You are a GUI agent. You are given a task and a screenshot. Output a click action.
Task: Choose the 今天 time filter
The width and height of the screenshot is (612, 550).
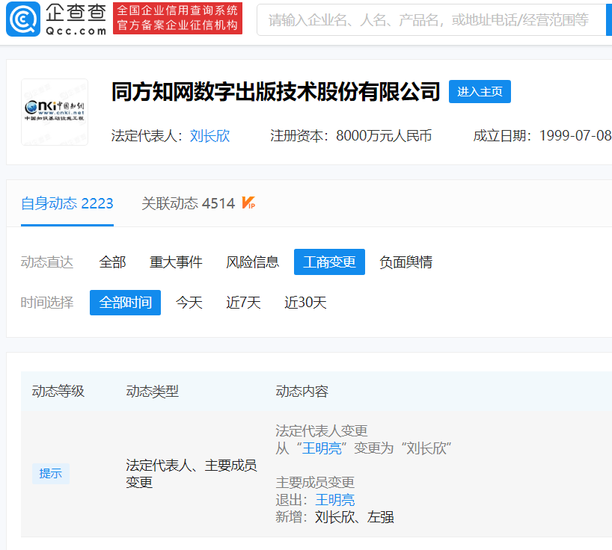tap(189, 303)
